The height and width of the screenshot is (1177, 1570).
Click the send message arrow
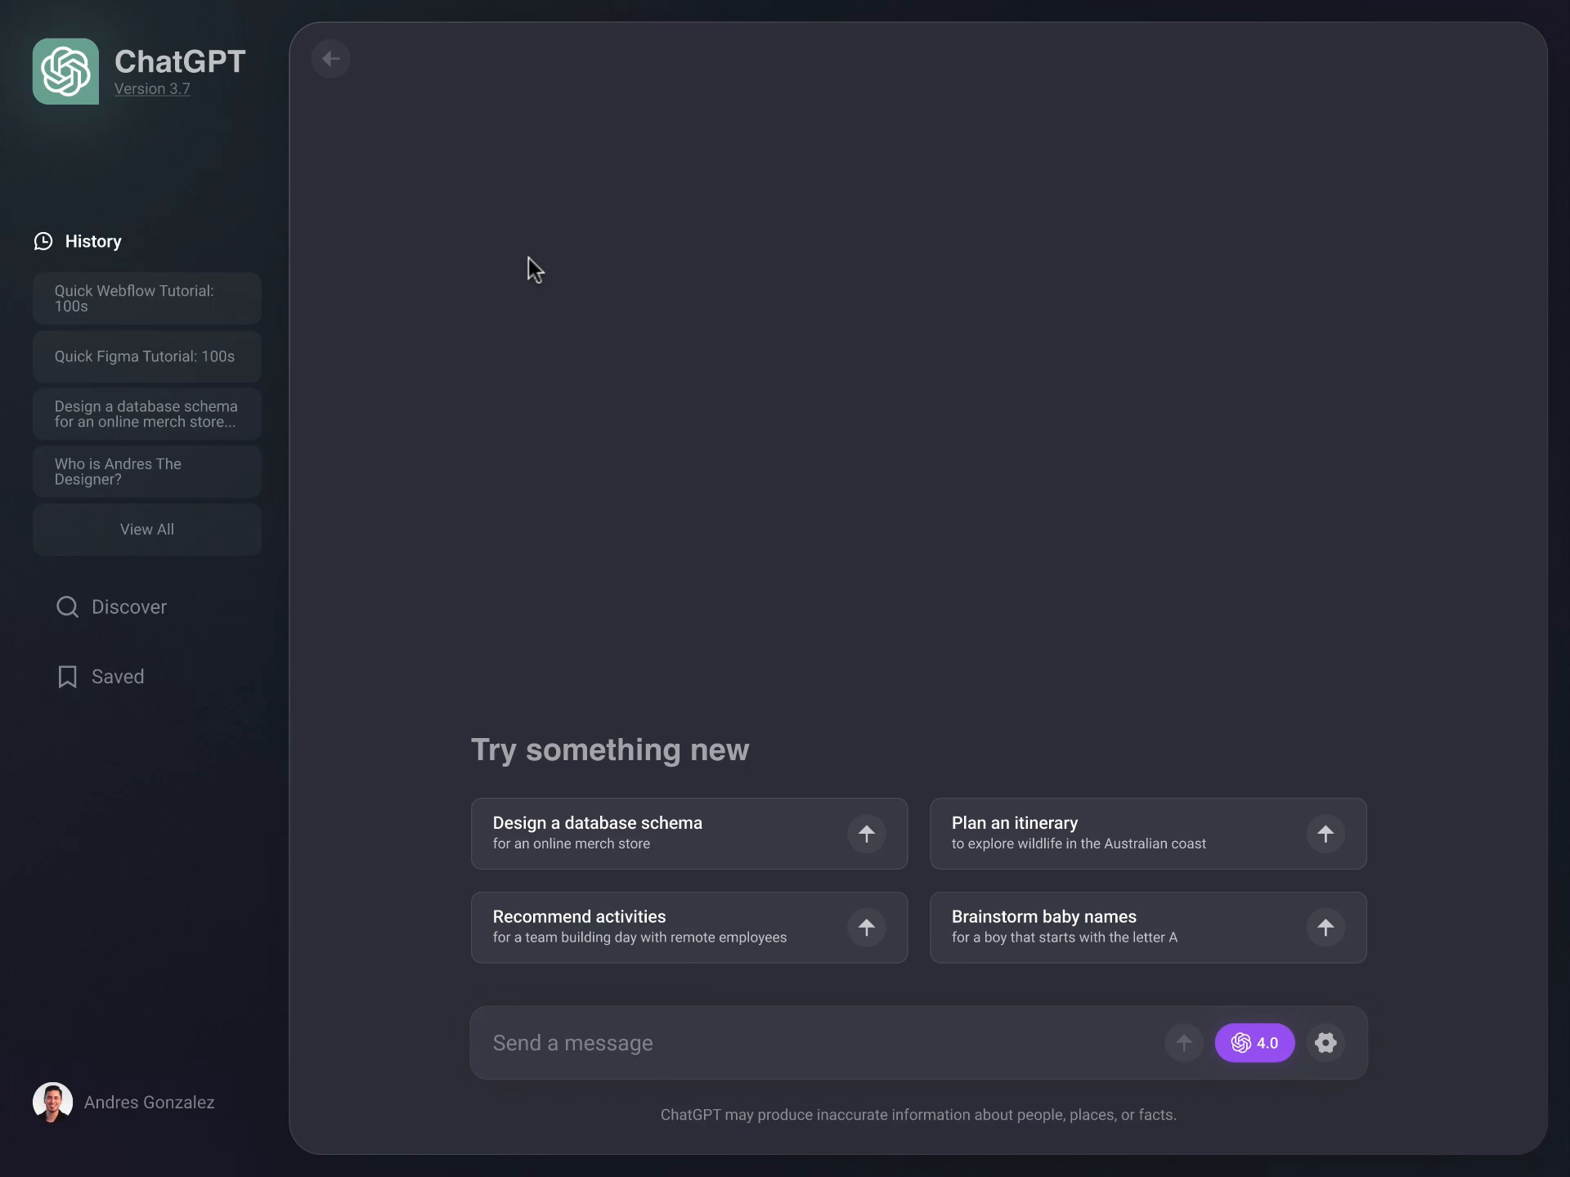(x=1183, y=1043)
